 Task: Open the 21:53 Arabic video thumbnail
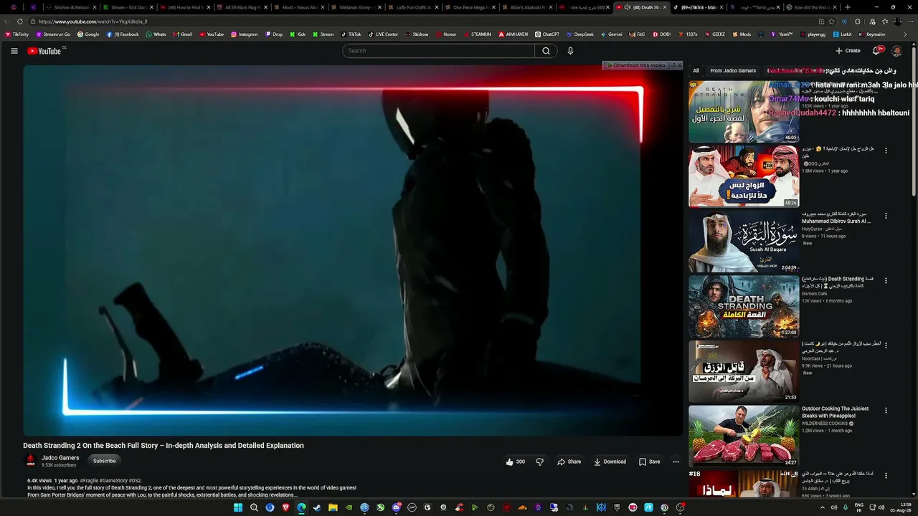[744, 371]
